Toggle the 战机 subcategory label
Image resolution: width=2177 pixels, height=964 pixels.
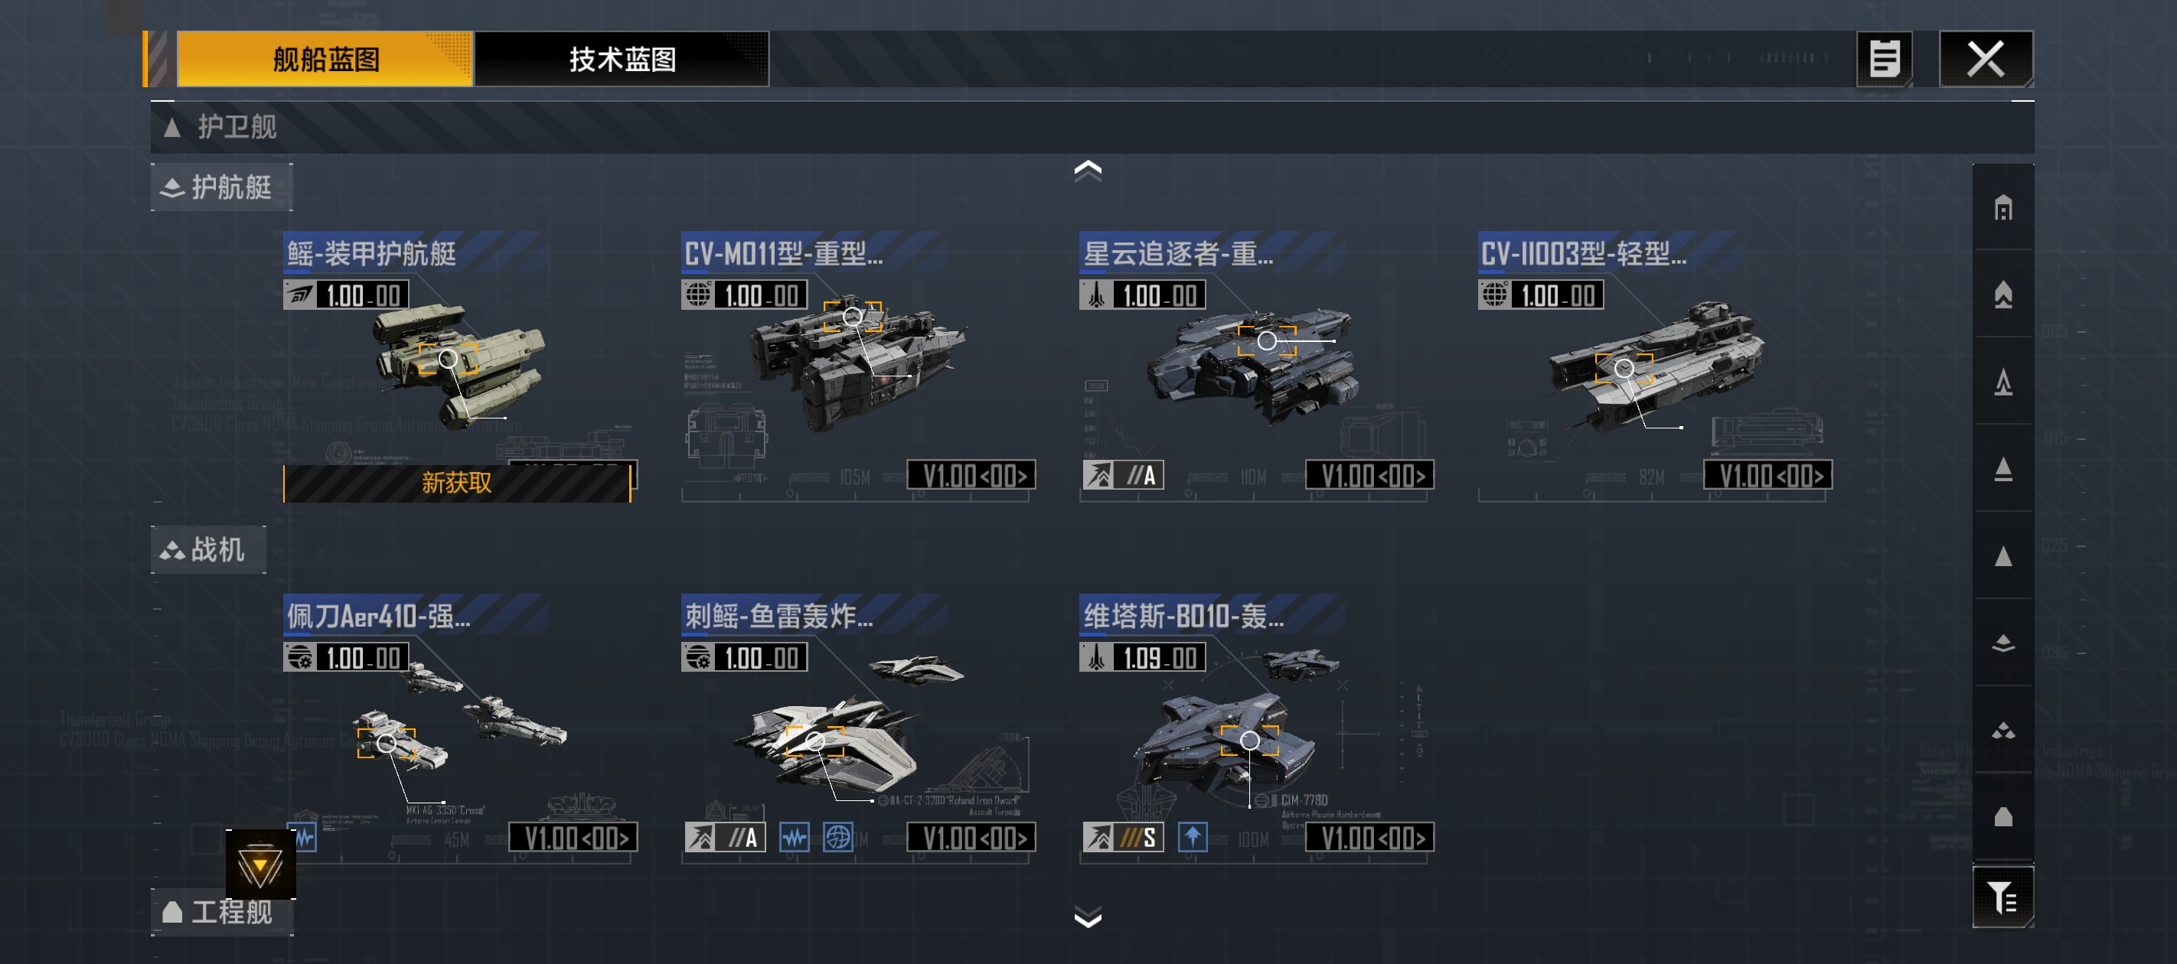tap(208, 550)
